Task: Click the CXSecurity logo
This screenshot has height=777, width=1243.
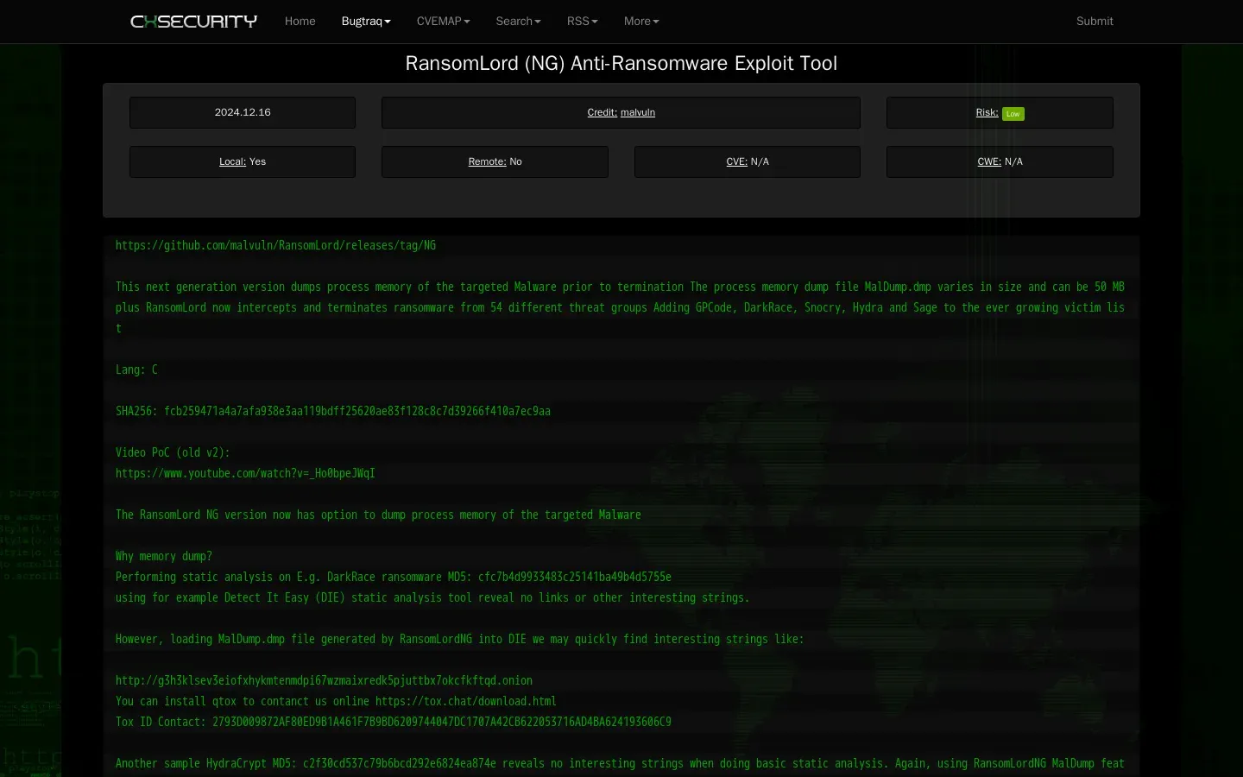Action: [193, 22]
